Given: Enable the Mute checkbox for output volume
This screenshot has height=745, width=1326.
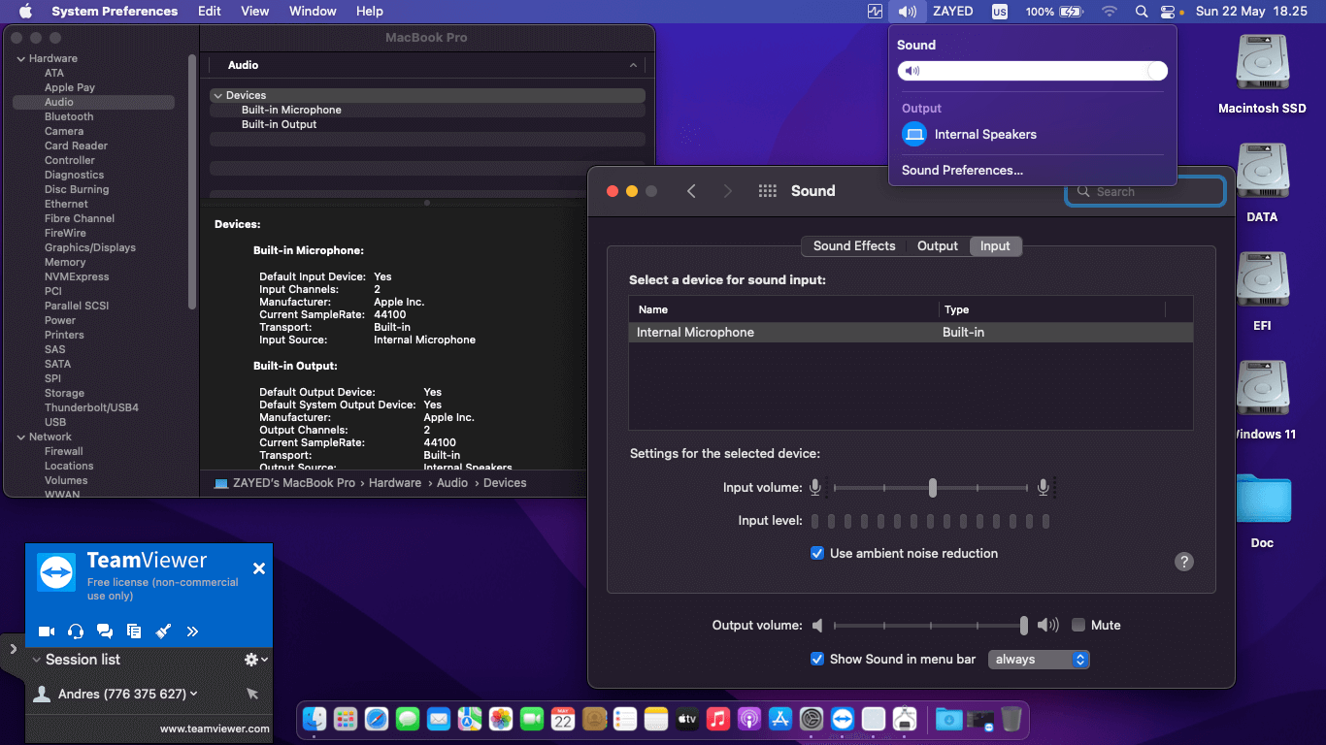Looking at the screenshot, I should point(1078,626).
